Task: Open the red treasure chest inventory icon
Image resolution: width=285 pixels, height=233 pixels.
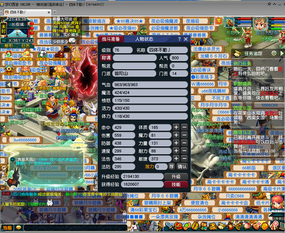Action: click(x=178, y=226)
